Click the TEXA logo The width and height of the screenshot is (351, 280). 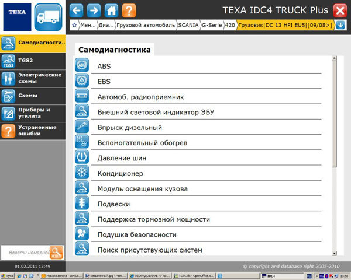coord(17,17)
